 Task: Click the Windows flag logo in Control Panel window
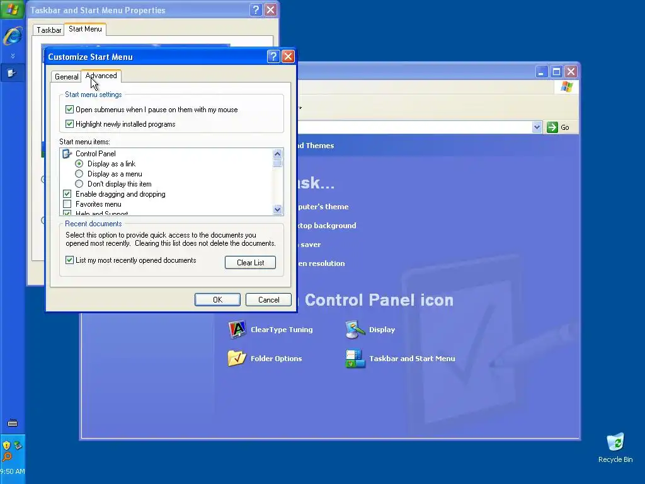point(566,86)
